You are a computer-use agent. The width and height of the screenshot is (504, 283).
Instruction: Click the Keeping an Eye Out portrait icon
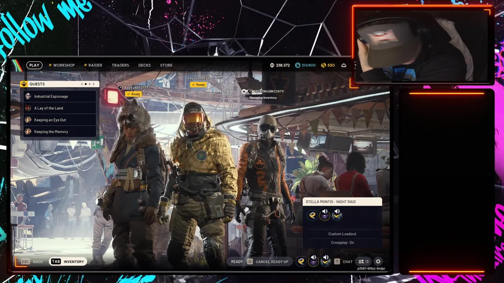click(28, 120)
